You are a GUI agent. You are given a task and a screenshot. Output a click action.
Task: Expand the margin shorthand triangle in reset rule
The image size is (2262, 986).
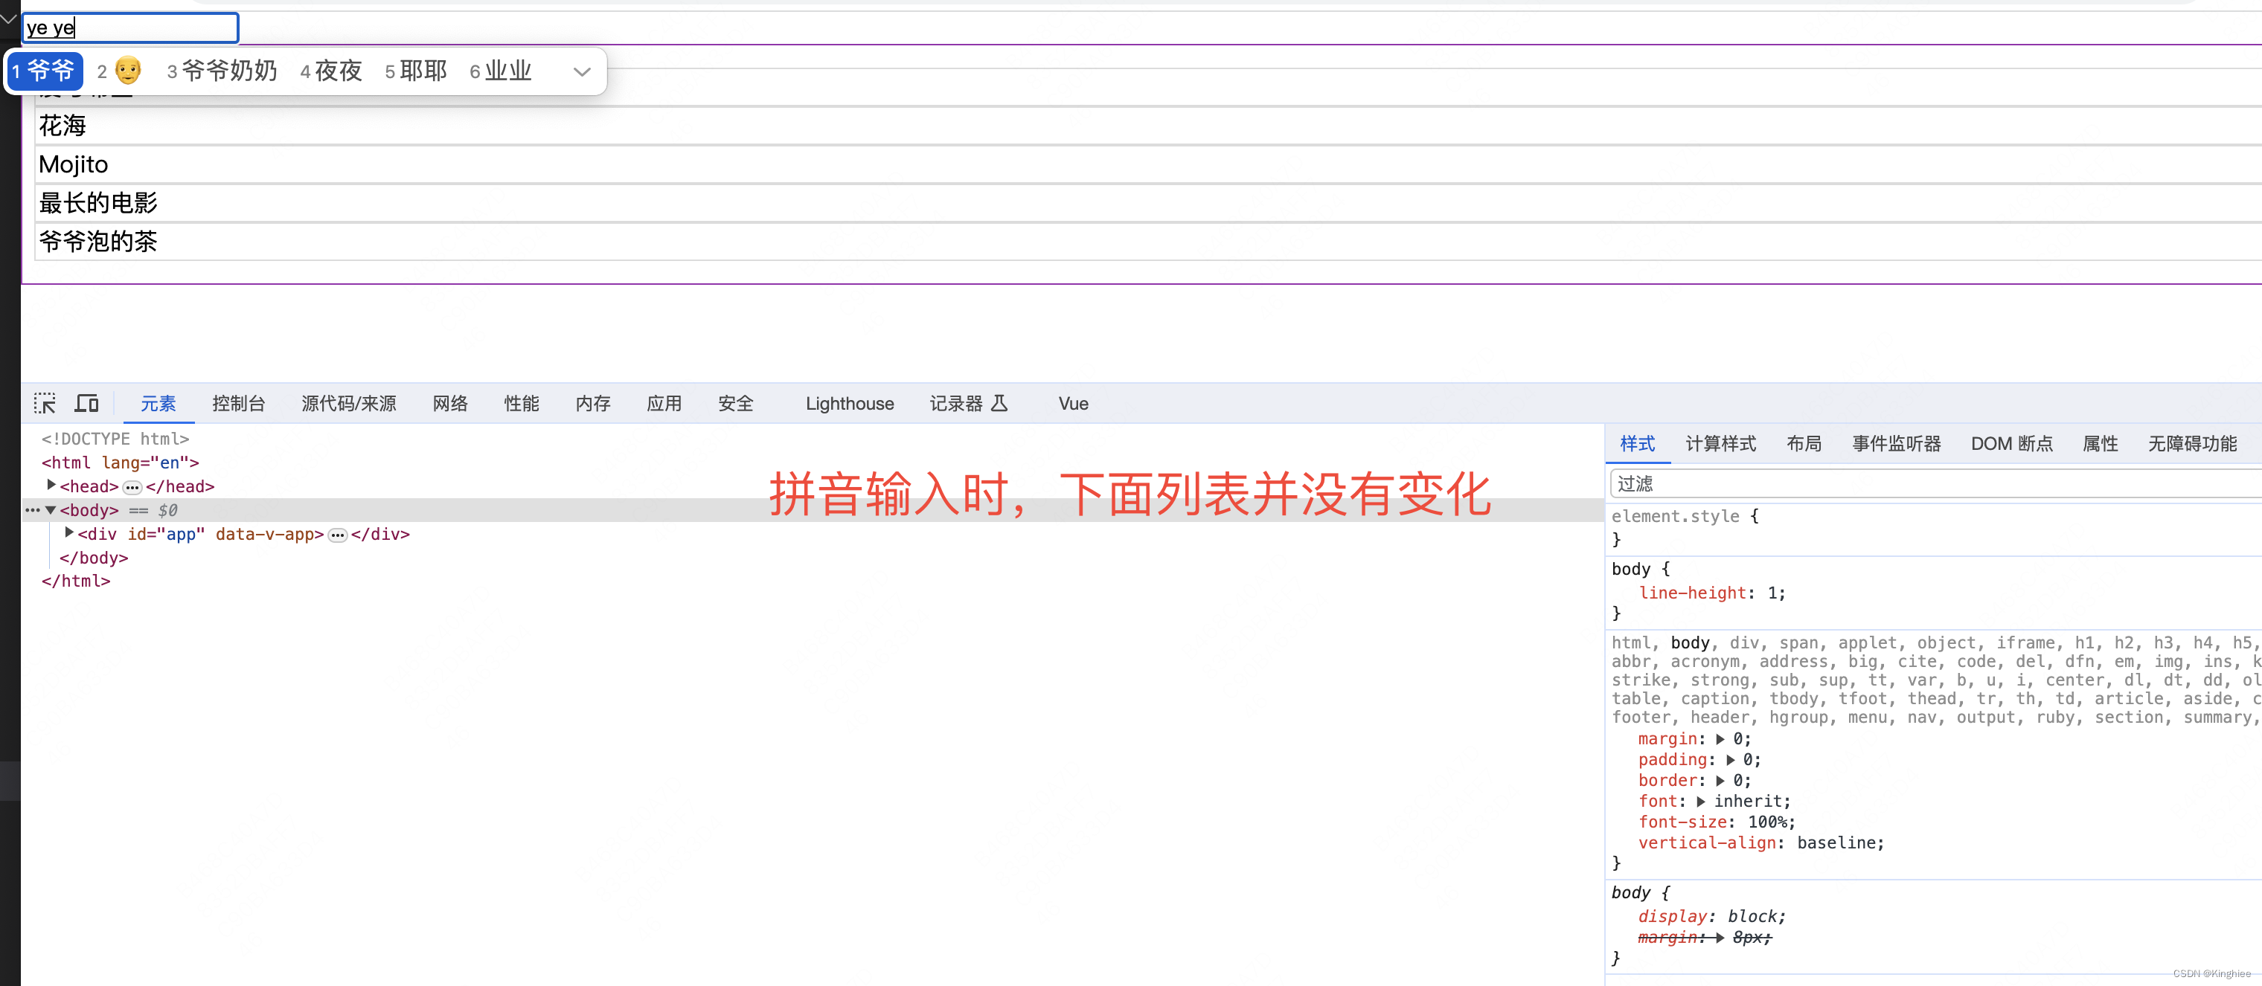pos(1720,739)
